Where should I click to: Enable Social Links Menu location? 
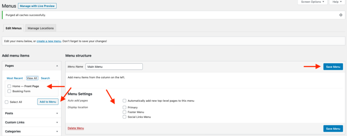(x=125, y=117)
